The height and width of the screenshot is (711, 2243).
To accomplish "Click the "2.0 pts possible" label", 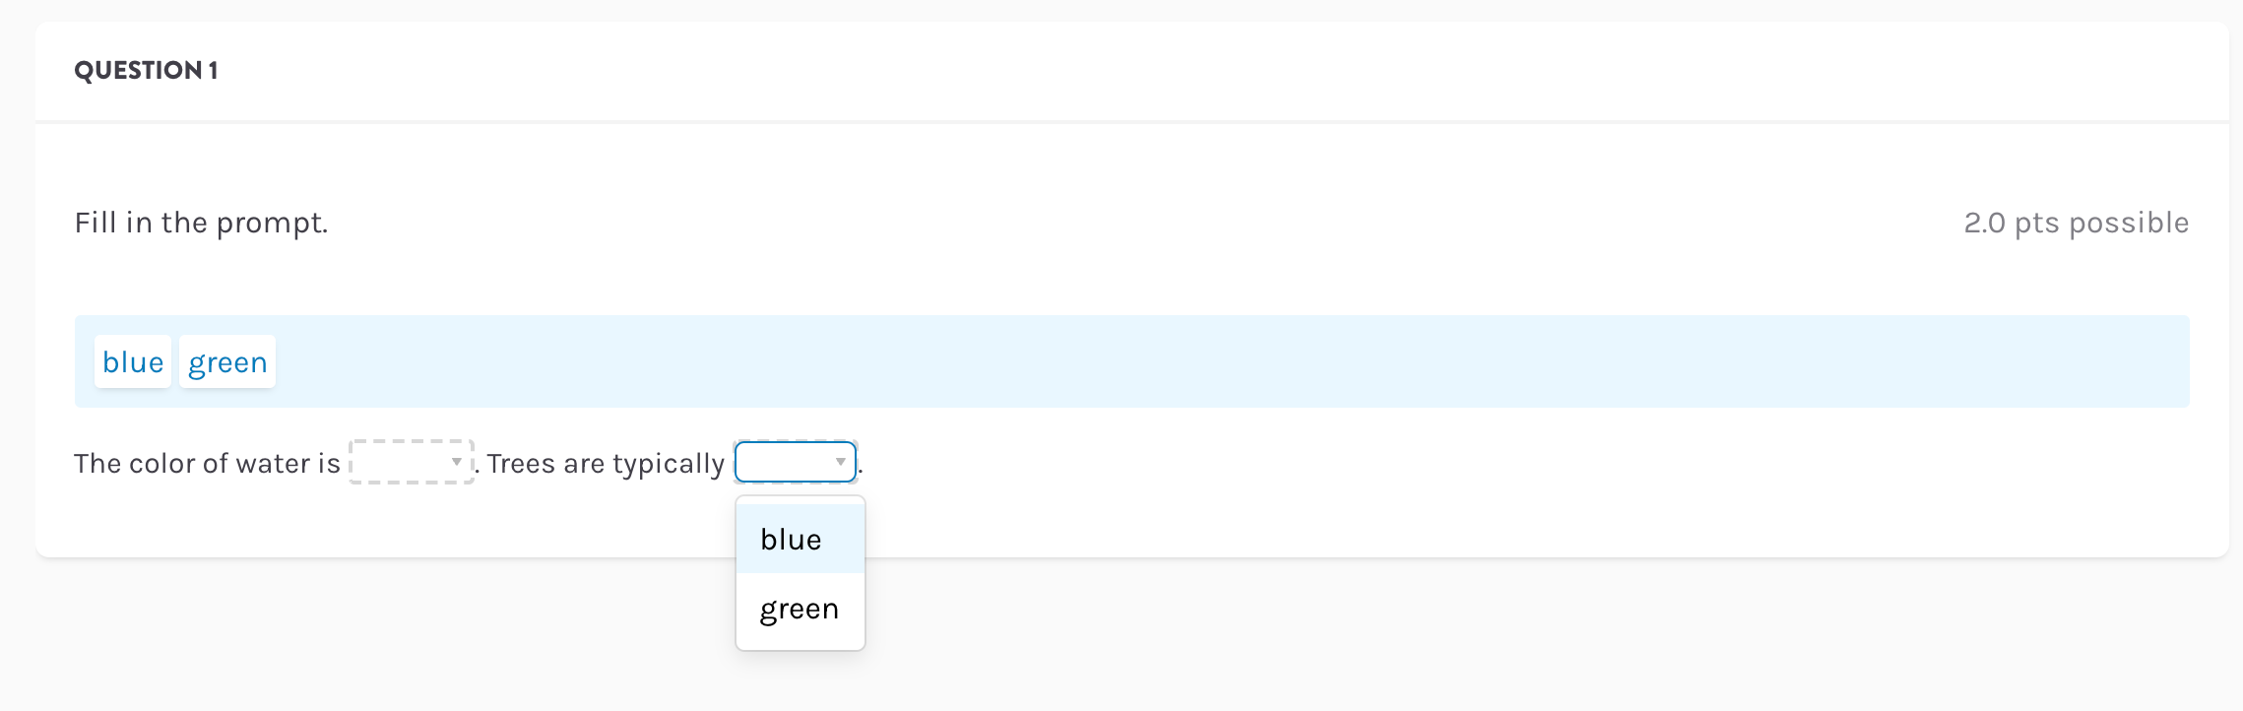I will coord(2076,224).
